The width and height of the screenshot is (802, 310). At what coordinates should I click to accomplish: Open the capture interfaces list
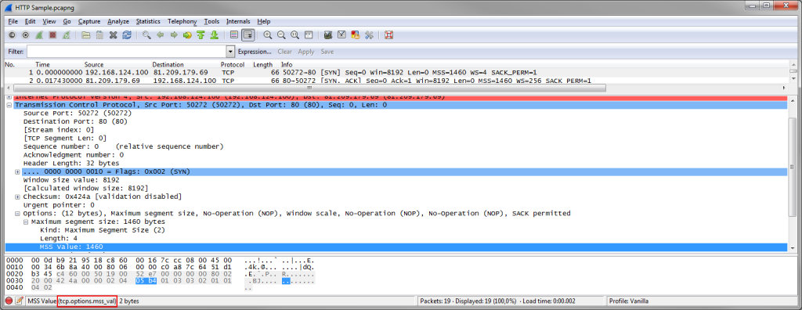pos(12,35)
